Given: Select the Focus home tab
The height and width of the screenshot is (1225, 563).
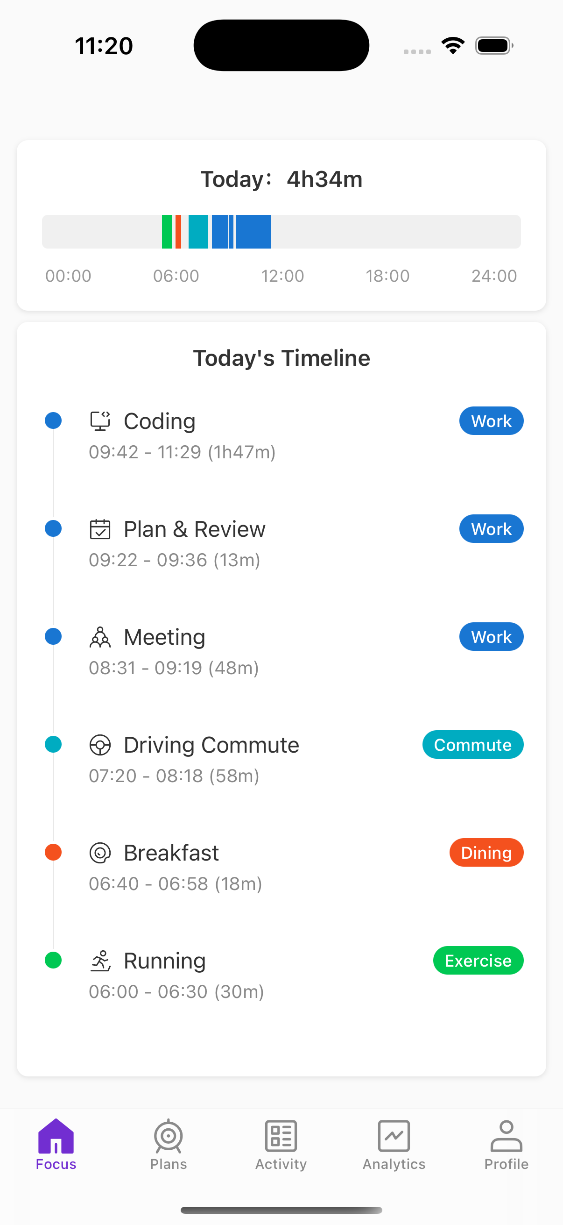Looking at the screenshot, I should pyautogui.click(x=56, y=1145).
